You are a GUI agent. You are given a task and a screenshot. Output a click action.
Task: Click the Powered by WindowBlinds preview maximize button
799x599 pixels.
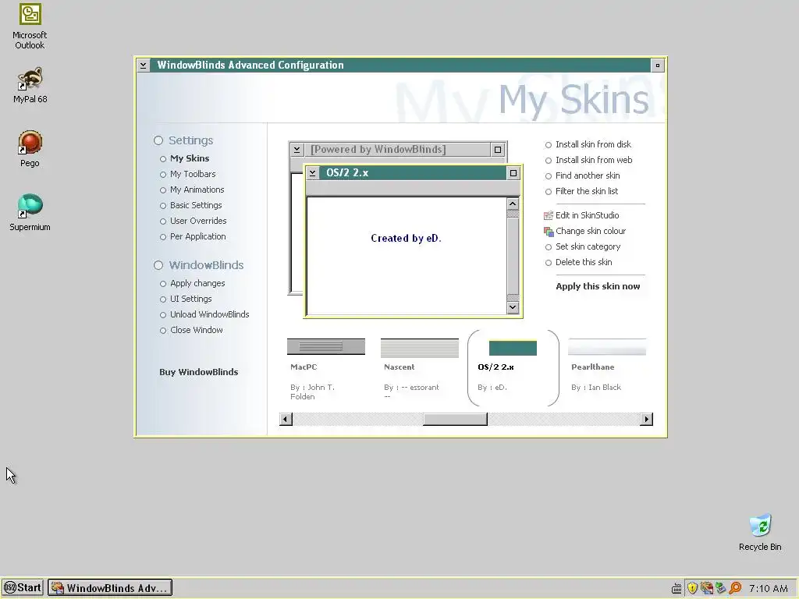(498, 150)
